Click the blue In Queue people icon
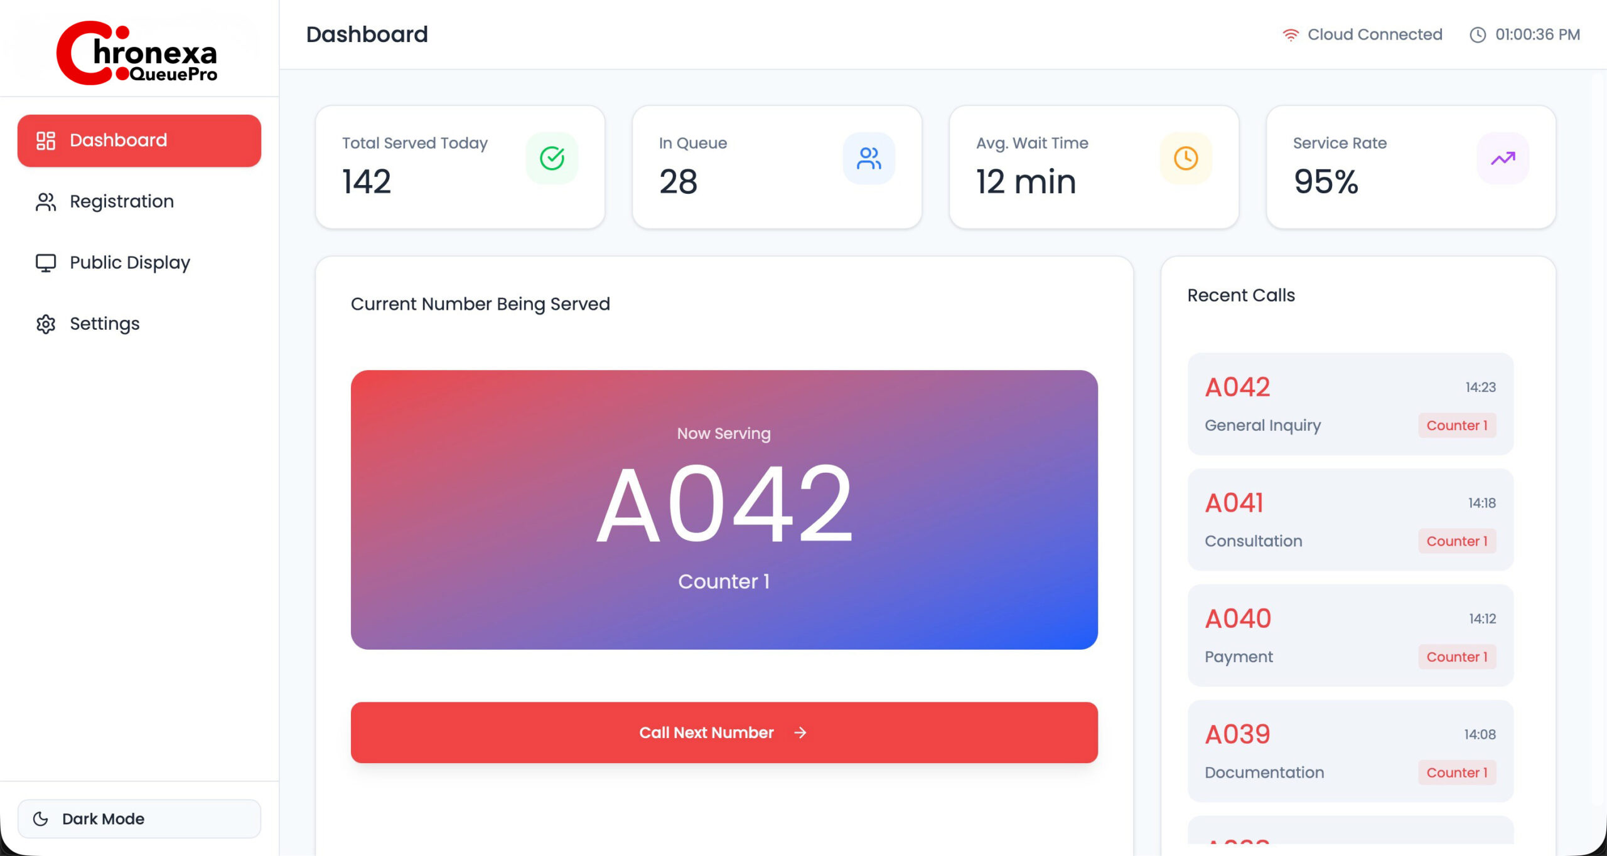 pos(869,158)
